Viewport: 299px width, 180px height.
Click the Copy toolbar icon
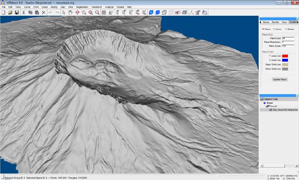pos(30,12)
